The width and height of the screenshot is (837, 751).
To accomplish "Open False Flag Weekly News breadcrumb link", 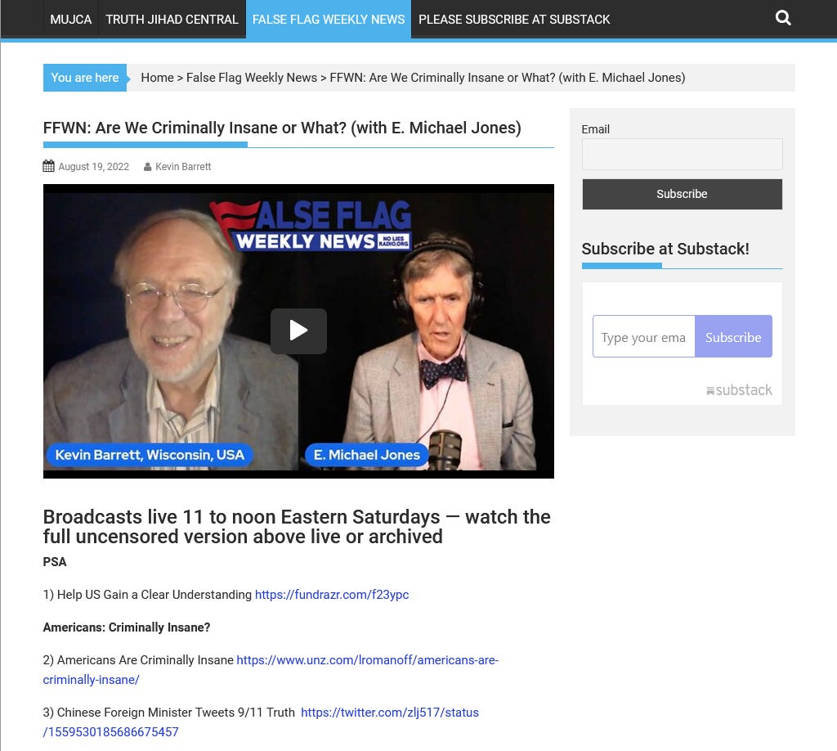I will pos(252,78).
